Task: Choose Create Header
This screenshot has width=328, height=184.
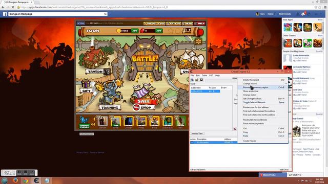Action: [262, 141]
